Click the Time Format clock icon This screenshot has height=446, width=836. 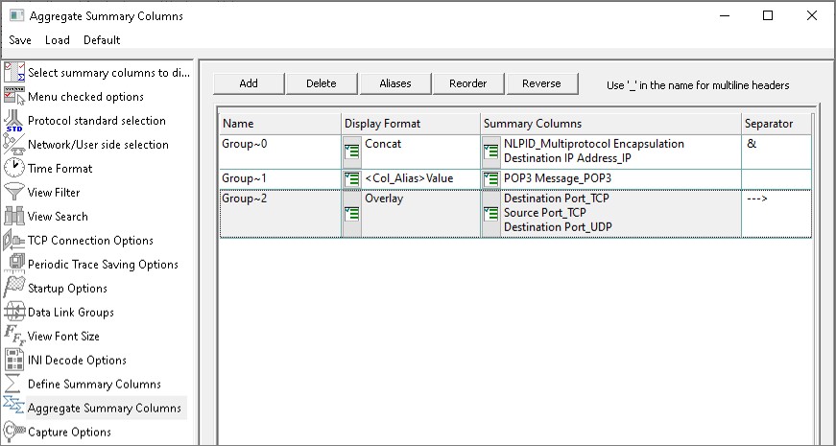[14, 169]
